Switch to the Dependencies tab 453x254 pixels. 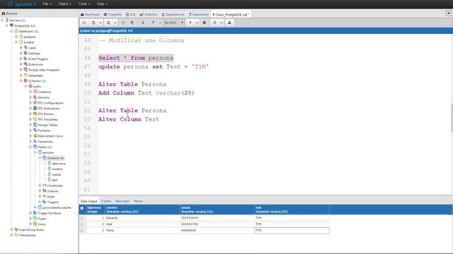[173, 14]
